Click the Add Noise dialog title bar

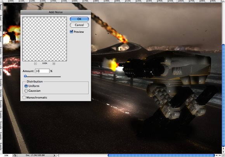point(56,12)
